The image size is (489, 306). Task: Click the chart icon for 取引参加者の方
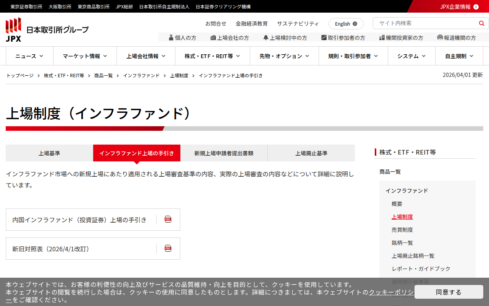[x=324, y=37]
